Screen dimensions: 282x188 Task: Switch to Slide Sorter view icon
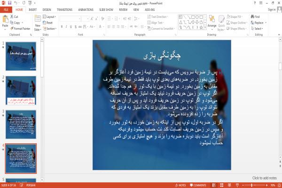(222, 185)
